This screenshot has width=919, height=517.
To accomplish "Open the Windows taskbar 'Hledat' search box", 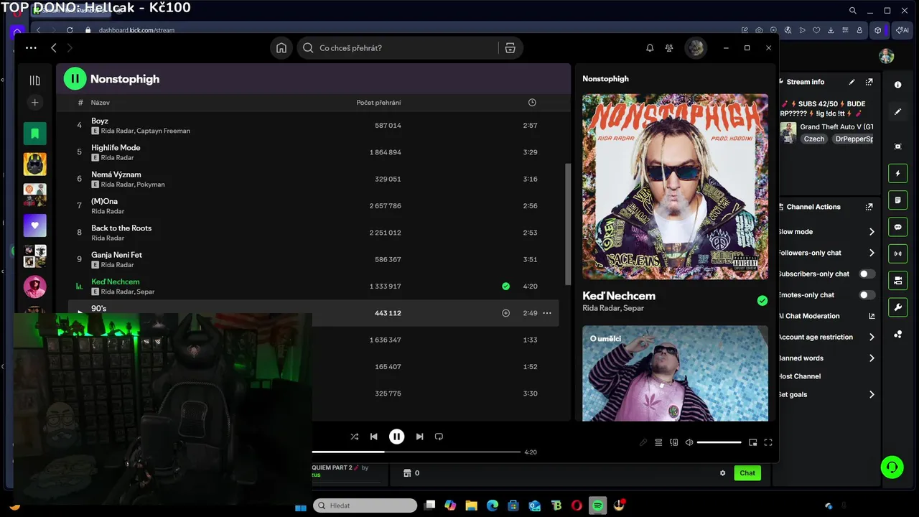I will point(365,506).
